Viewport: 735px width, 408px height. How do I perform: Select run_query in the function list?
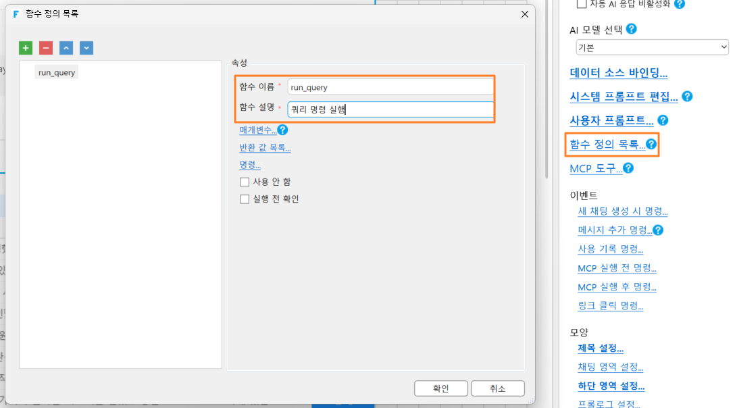click(57, 73)
